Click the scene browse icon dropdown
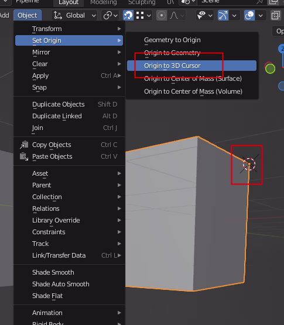284x325 pixels. (x=188, y=2)
